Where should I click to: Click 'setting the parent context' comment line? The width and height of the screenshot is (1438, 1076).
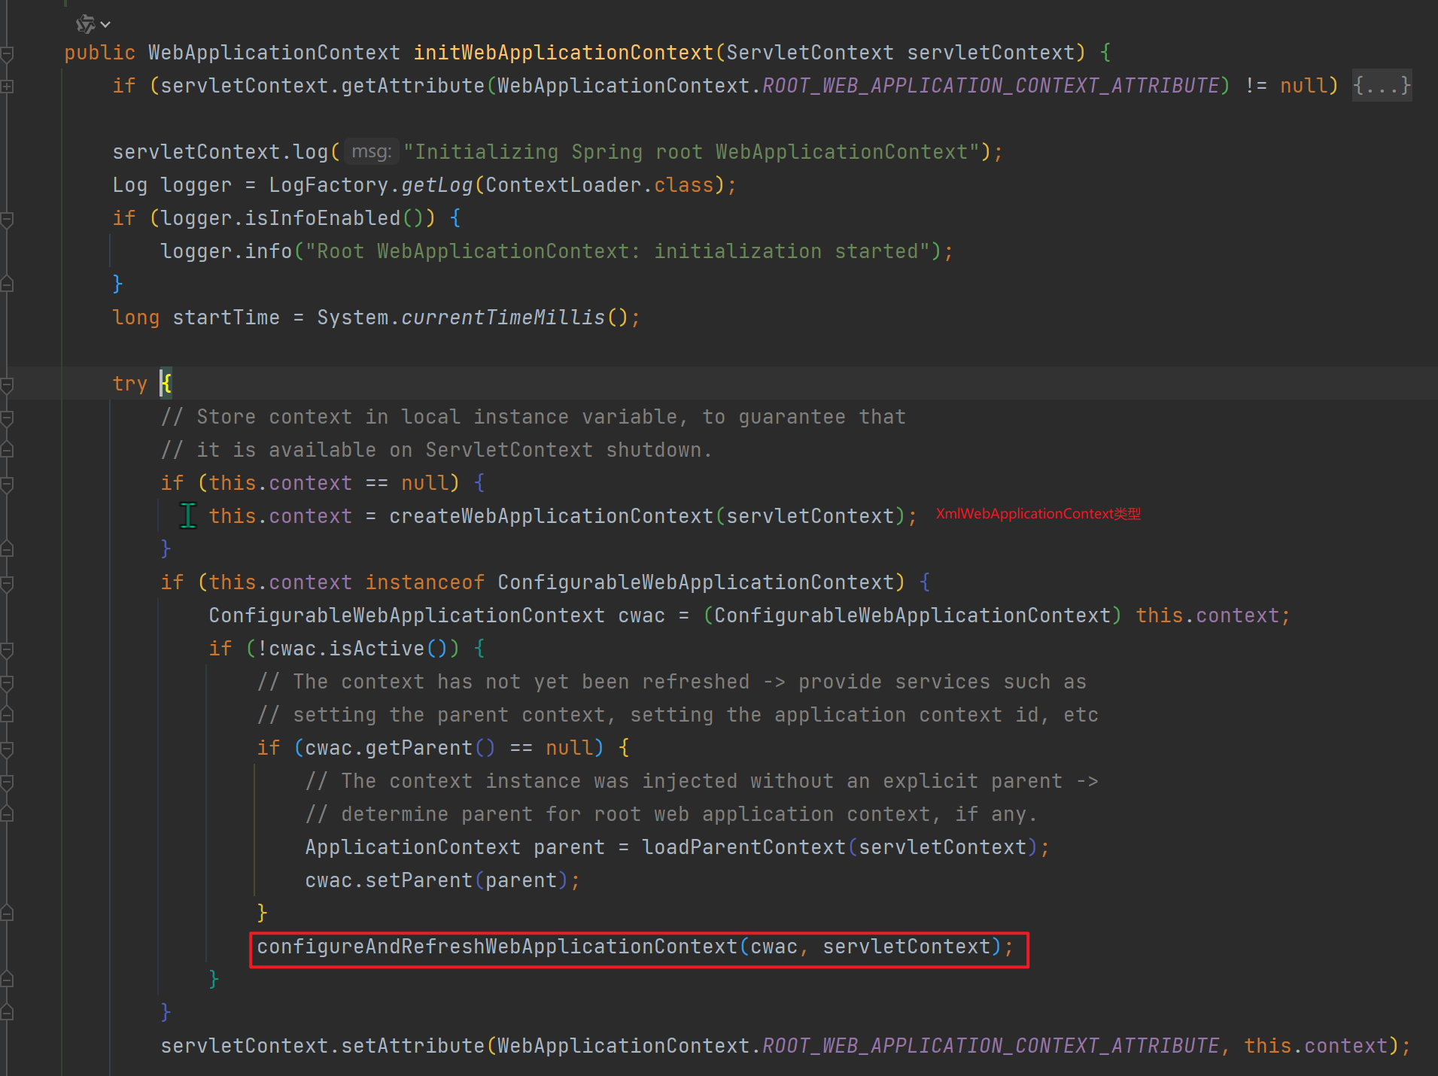tap(678, 715)
